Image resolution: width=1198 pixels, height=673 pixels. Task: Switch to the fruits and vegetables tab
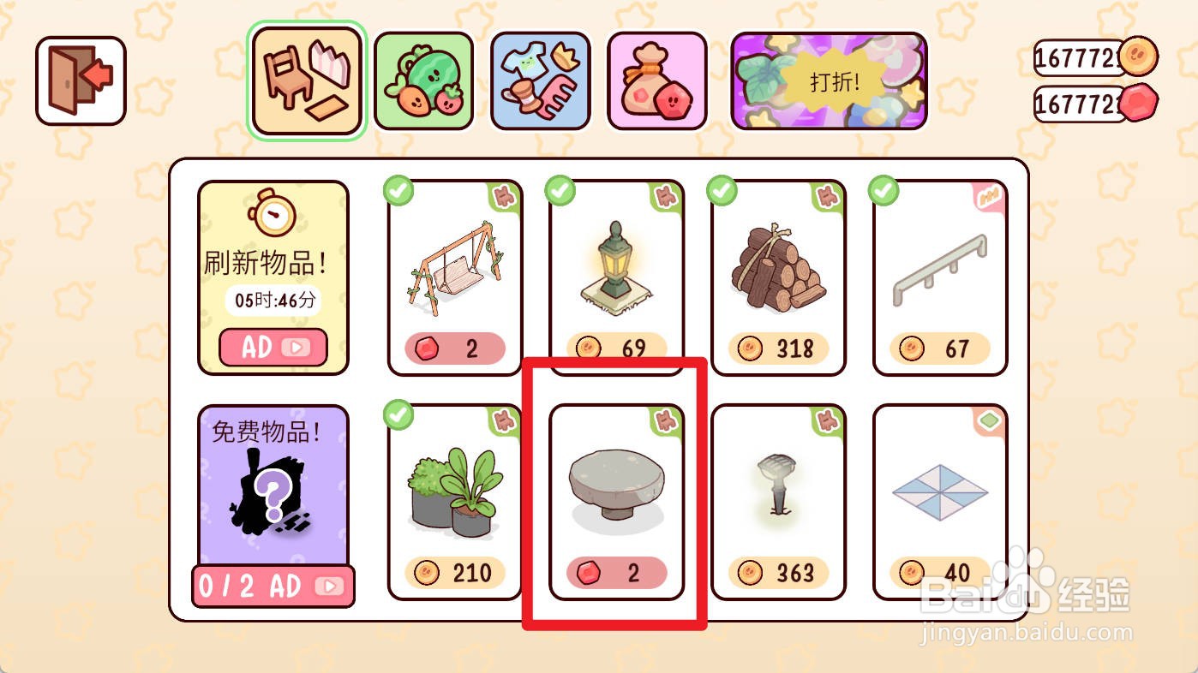[x=424, y=81]
